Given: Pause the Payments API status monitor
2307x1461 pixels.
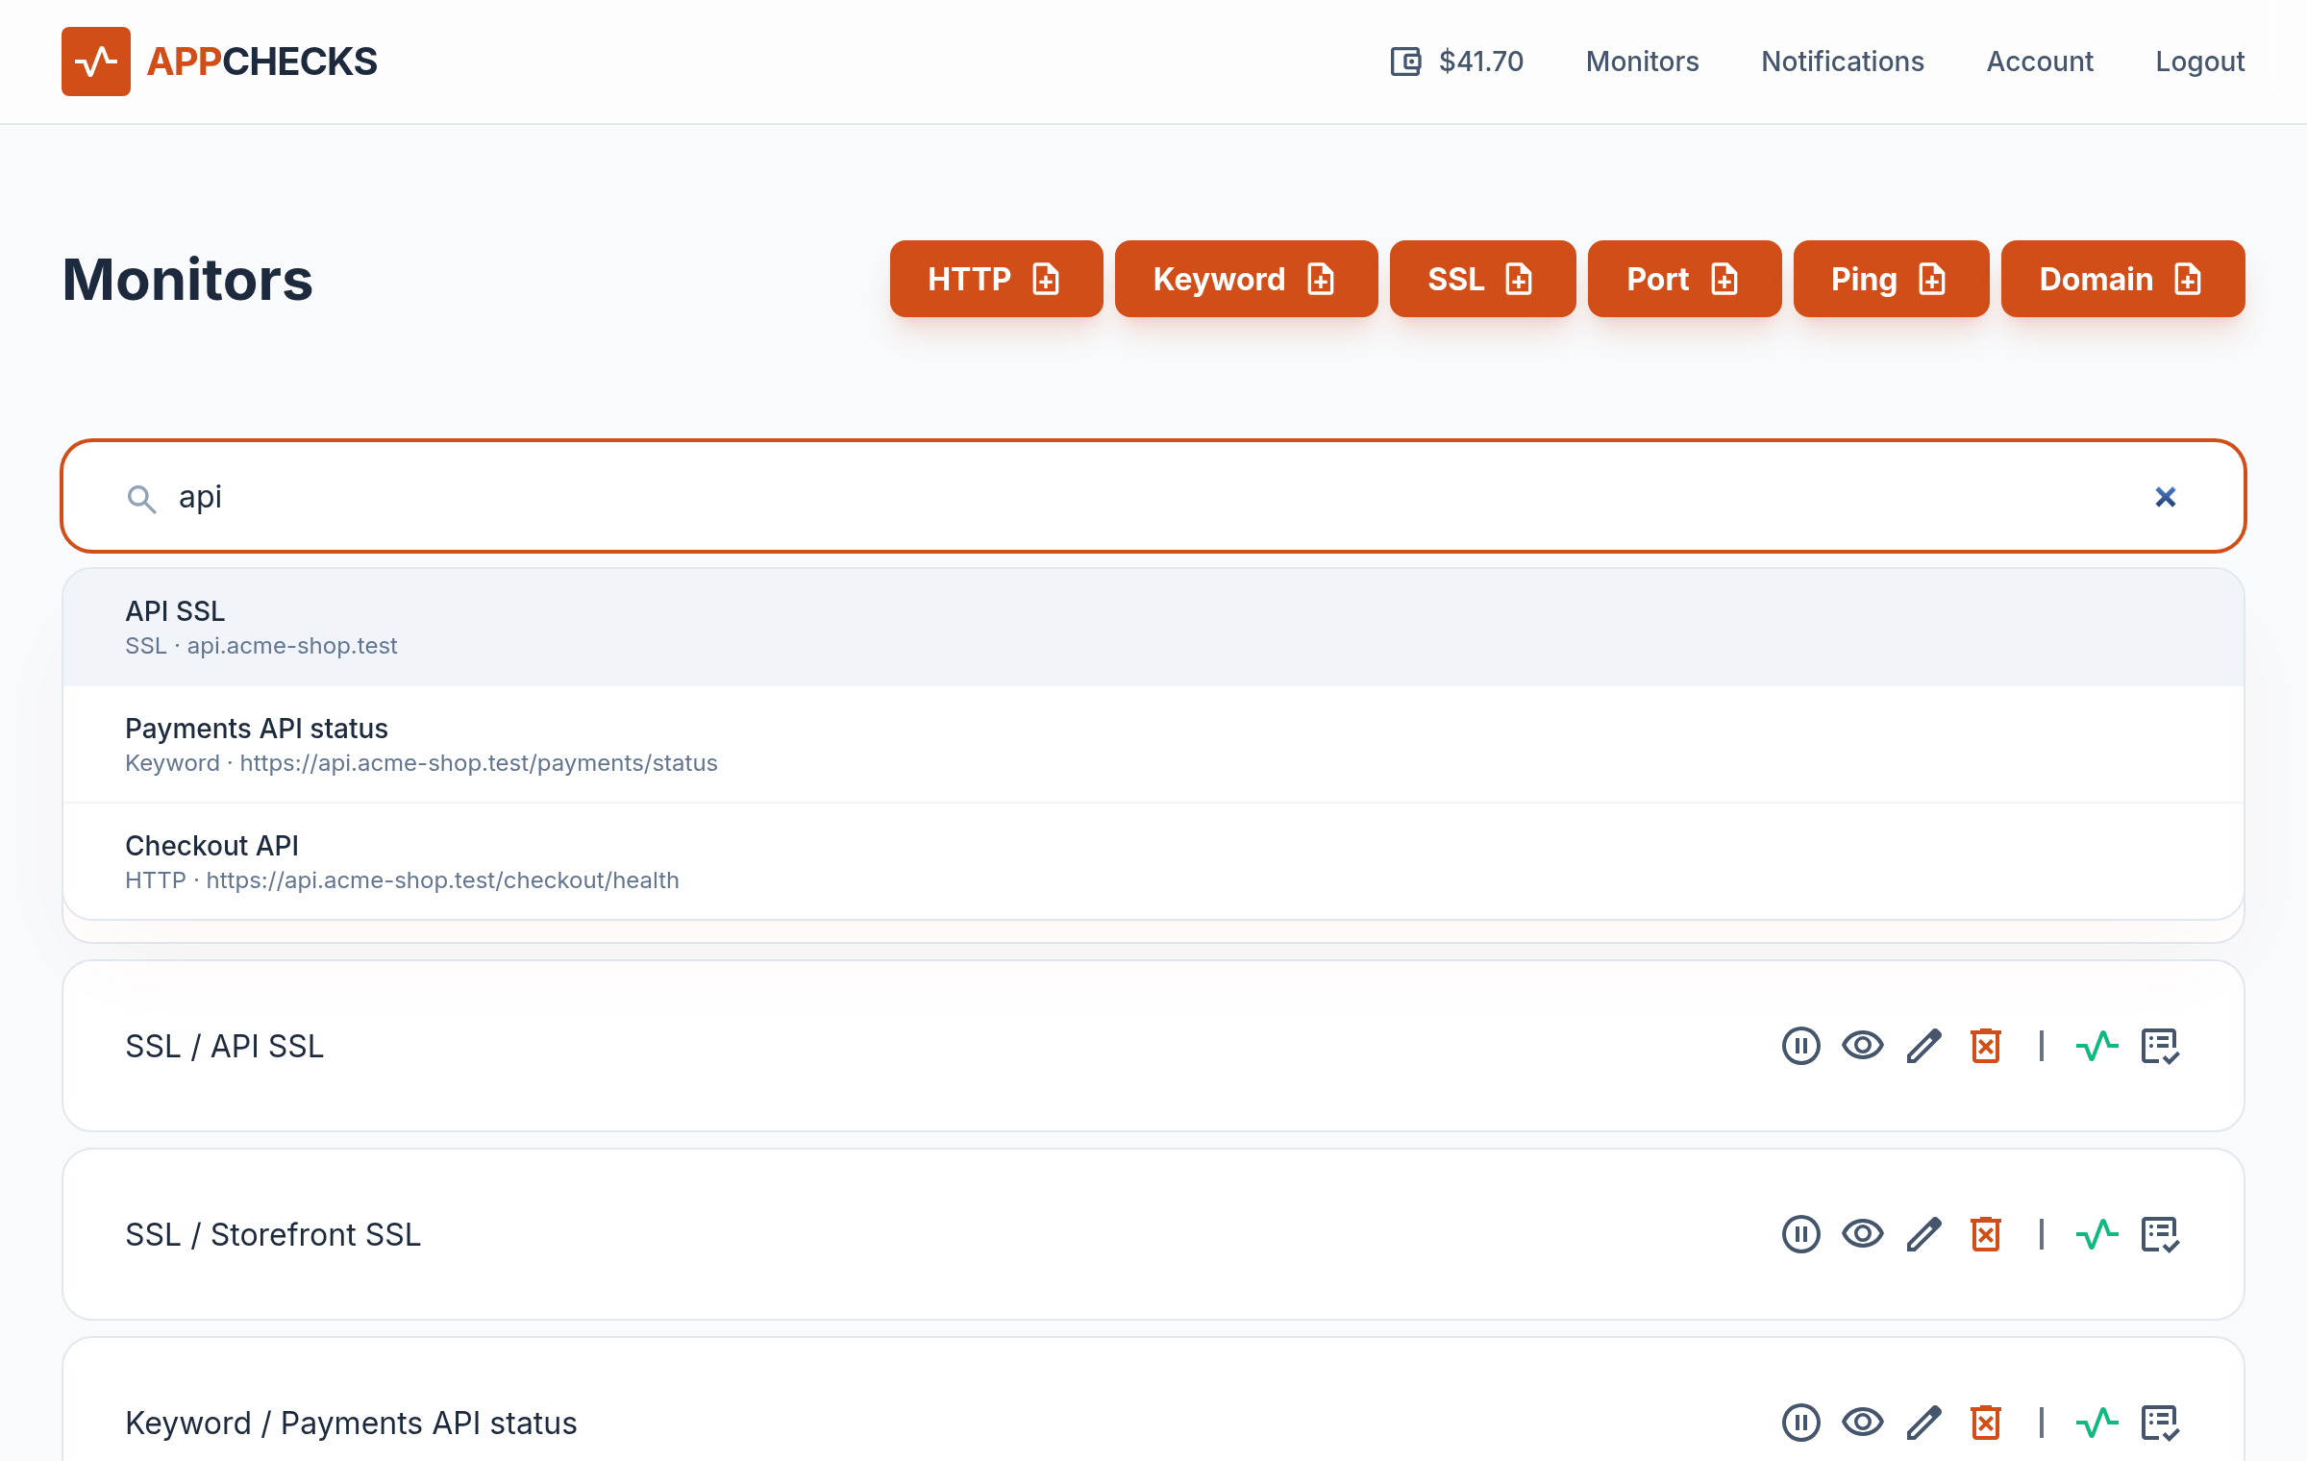Looking at the screenshot, I should click(1801, 1423).
